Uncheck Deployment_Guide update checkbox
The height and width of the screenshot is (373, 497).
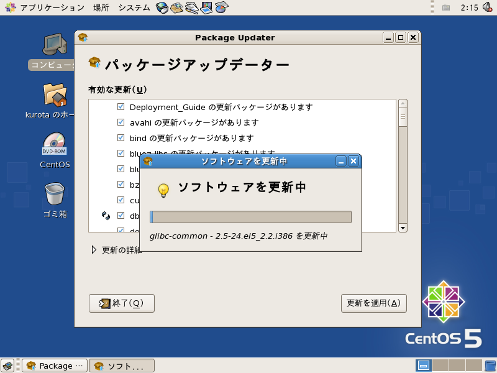pyautogui.click(x=121, y=106)
